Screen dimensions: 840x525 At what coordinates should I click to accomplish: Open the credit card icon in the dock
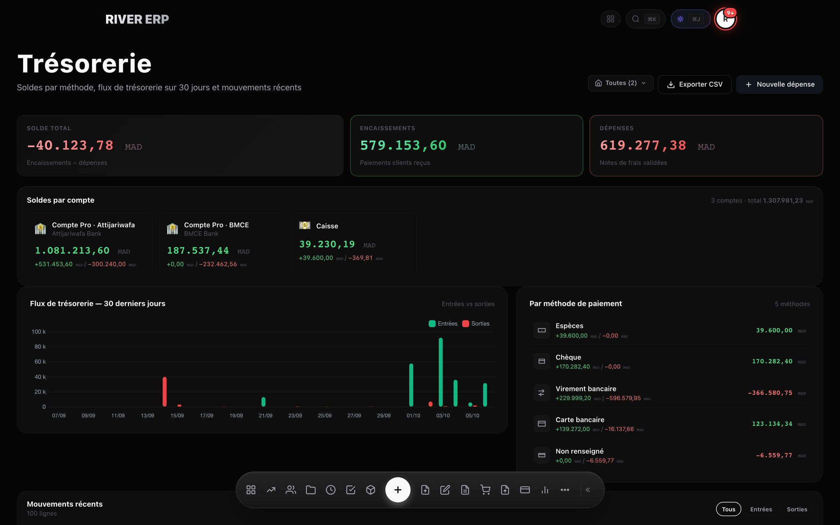[525, 490]
